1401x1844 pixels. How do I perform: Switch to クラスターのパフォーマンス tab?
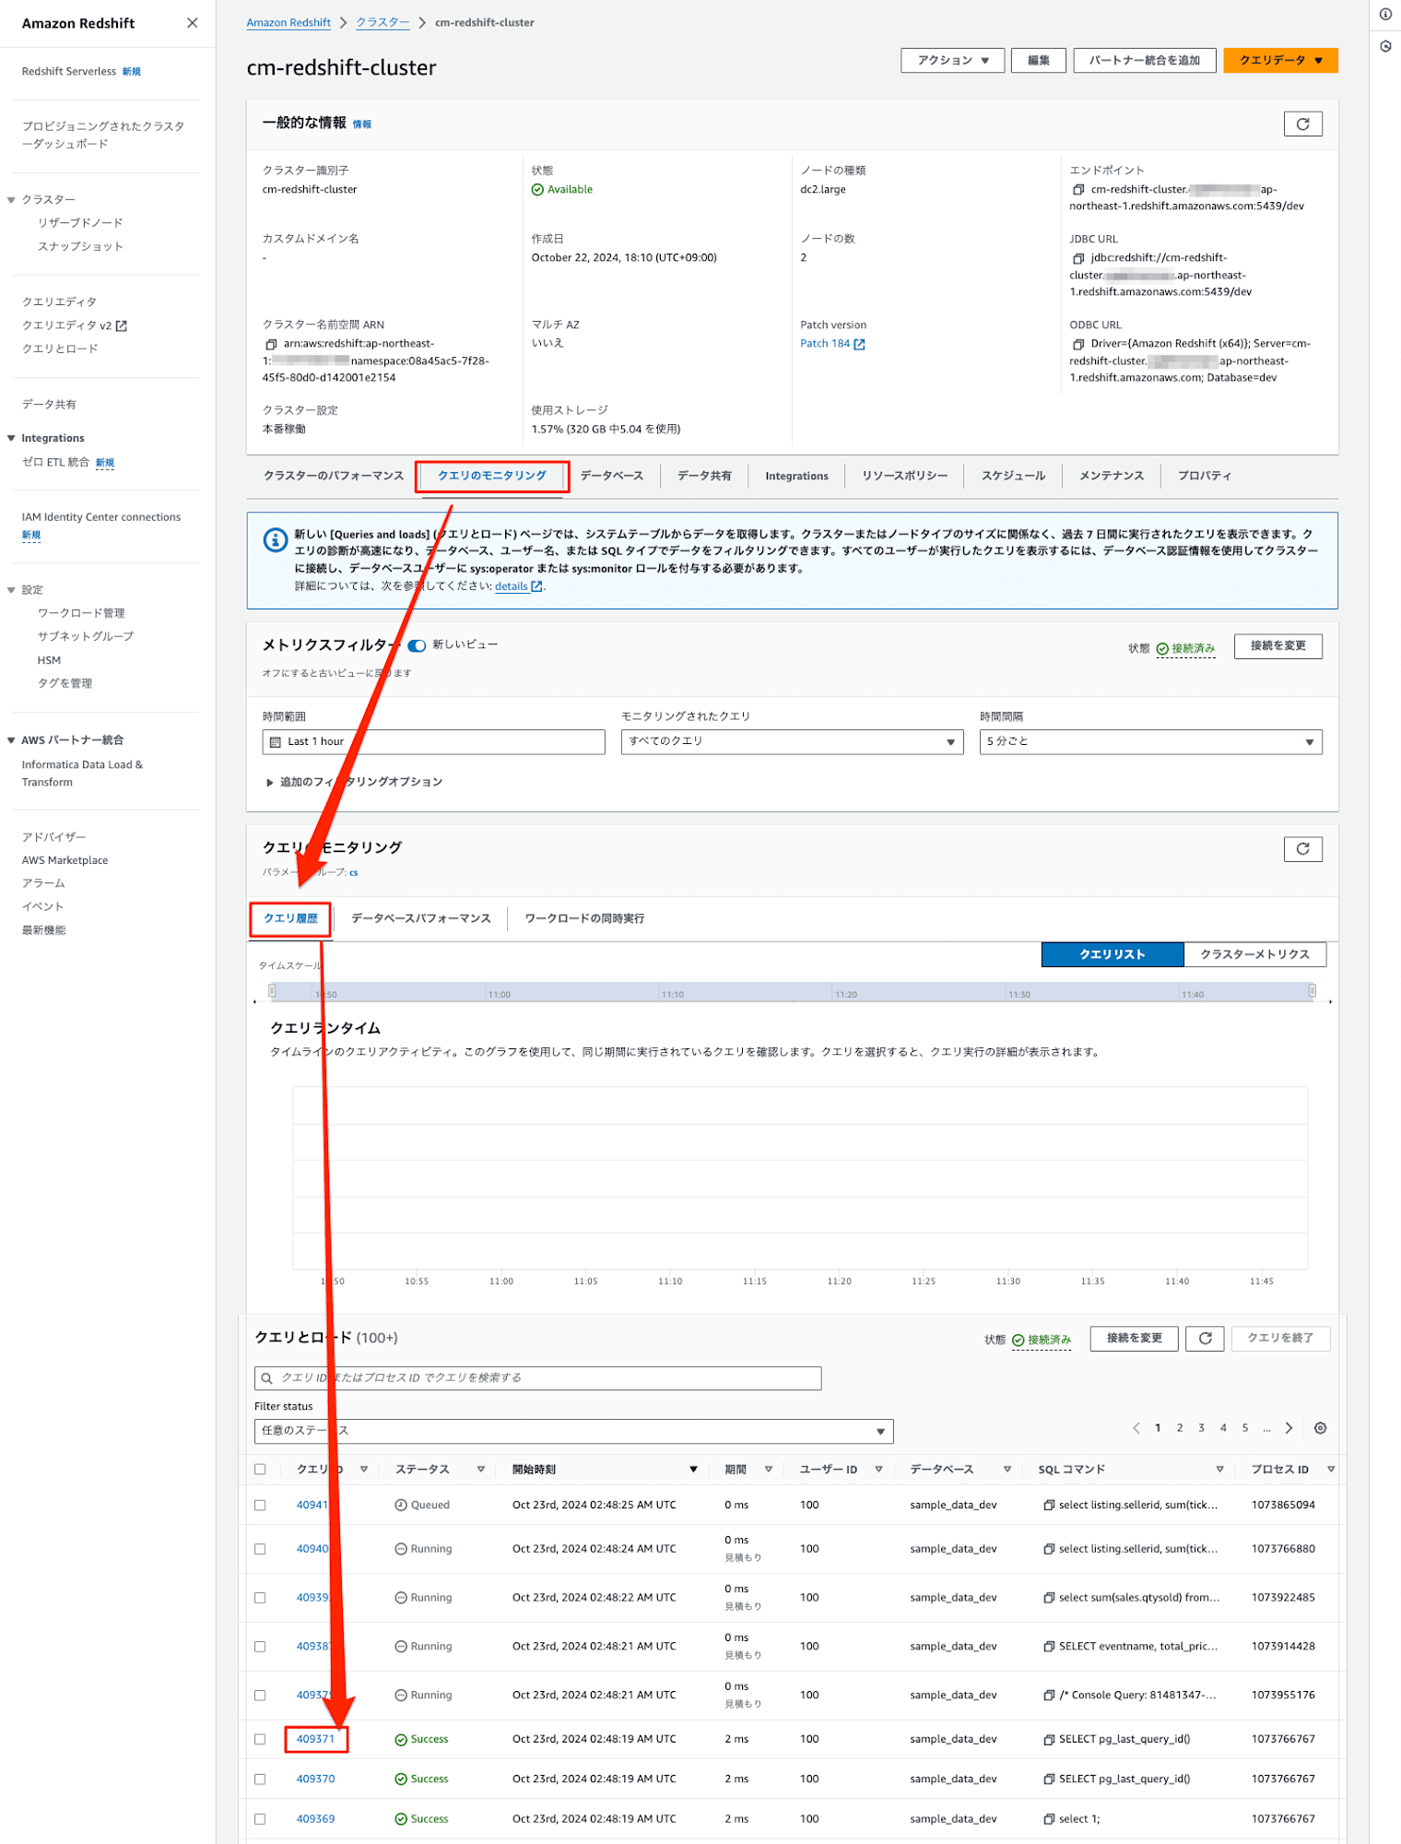pos(334,477)
